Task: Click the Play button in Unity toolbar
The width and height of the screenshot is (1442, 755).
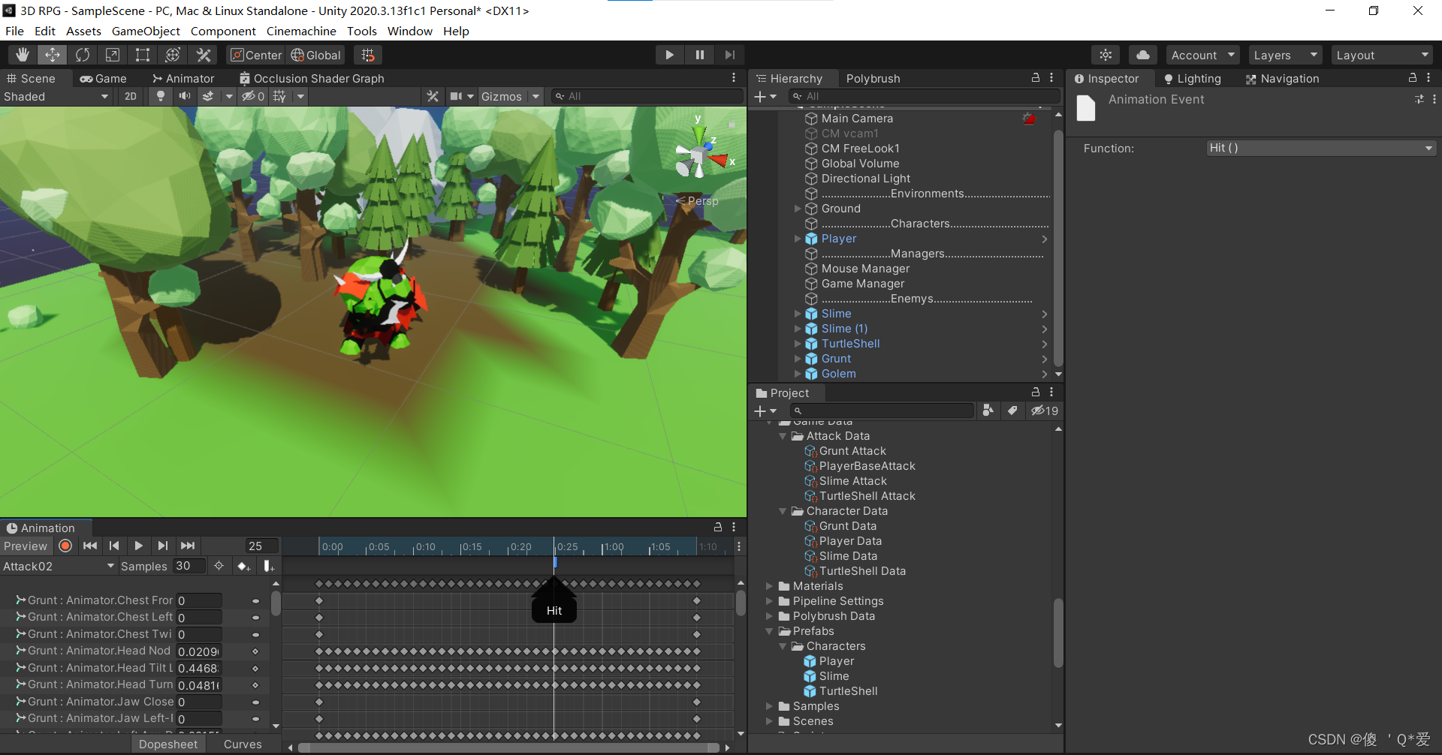Action: (669, 55)
